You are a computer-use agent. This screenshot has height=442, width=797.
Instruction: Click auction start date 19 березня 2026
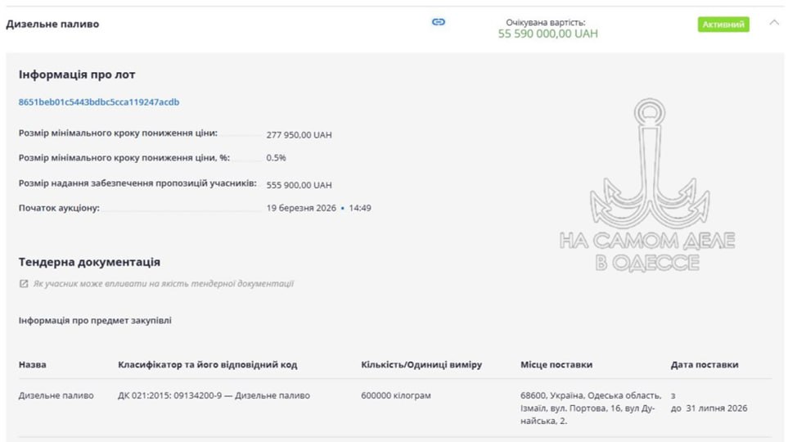click(x=301, y=208)
